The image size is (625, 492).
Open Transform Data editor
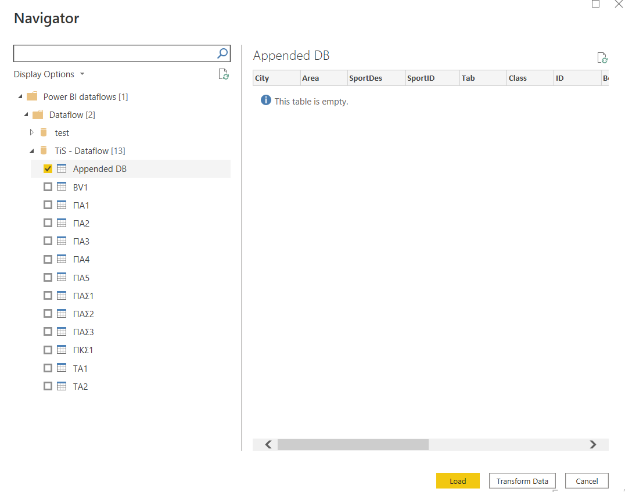(522, 481)
